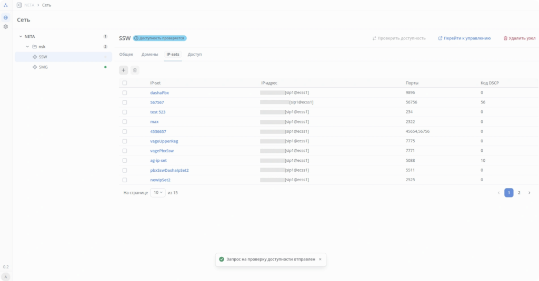Open the network globe sidebar icon
Viewport: 539px width, 281px height.
click(x=5, y=17)
